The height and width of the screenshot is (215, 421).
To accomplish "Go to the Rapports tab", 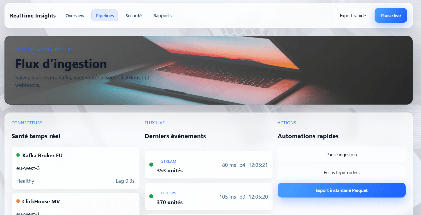I will point(162,16).
